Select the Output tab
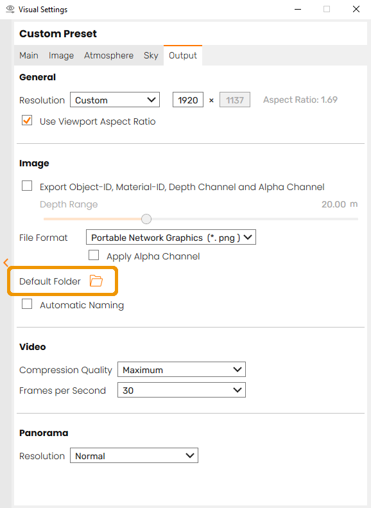The width and height of the screenshot is (371, 508). pyautogui.click(x=183, y=55)
